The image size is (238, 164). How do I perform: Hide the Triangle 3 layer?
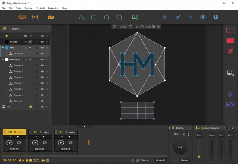(x=42, y=83)
